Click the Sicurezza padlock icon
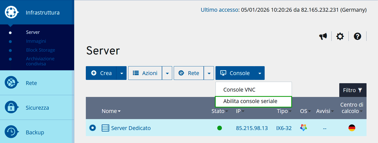Screen dimensions: 378x143 (x=12, y=107)
